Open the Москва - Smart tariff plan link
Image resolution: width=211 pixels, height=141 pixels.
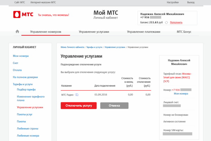pos(177,78)
